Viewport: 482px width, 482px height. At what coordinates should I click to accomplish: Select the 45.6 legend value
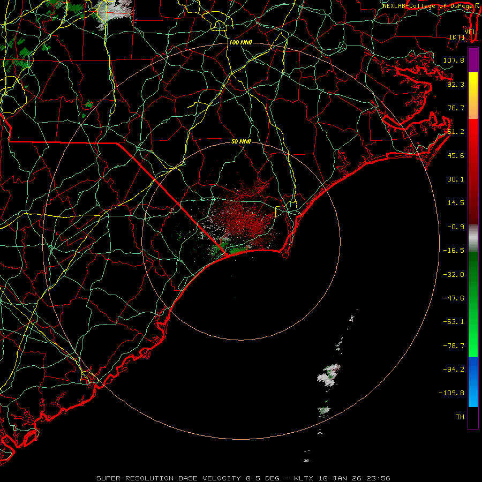tap(456, 155)
